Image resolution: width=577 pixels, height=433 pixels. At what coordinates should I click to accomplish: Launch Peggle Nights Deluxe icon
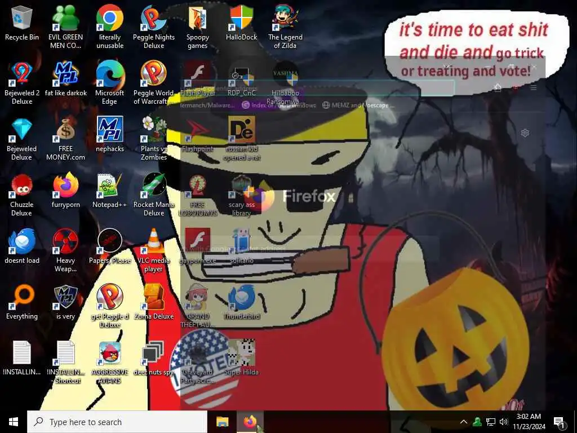click(154, 27)
